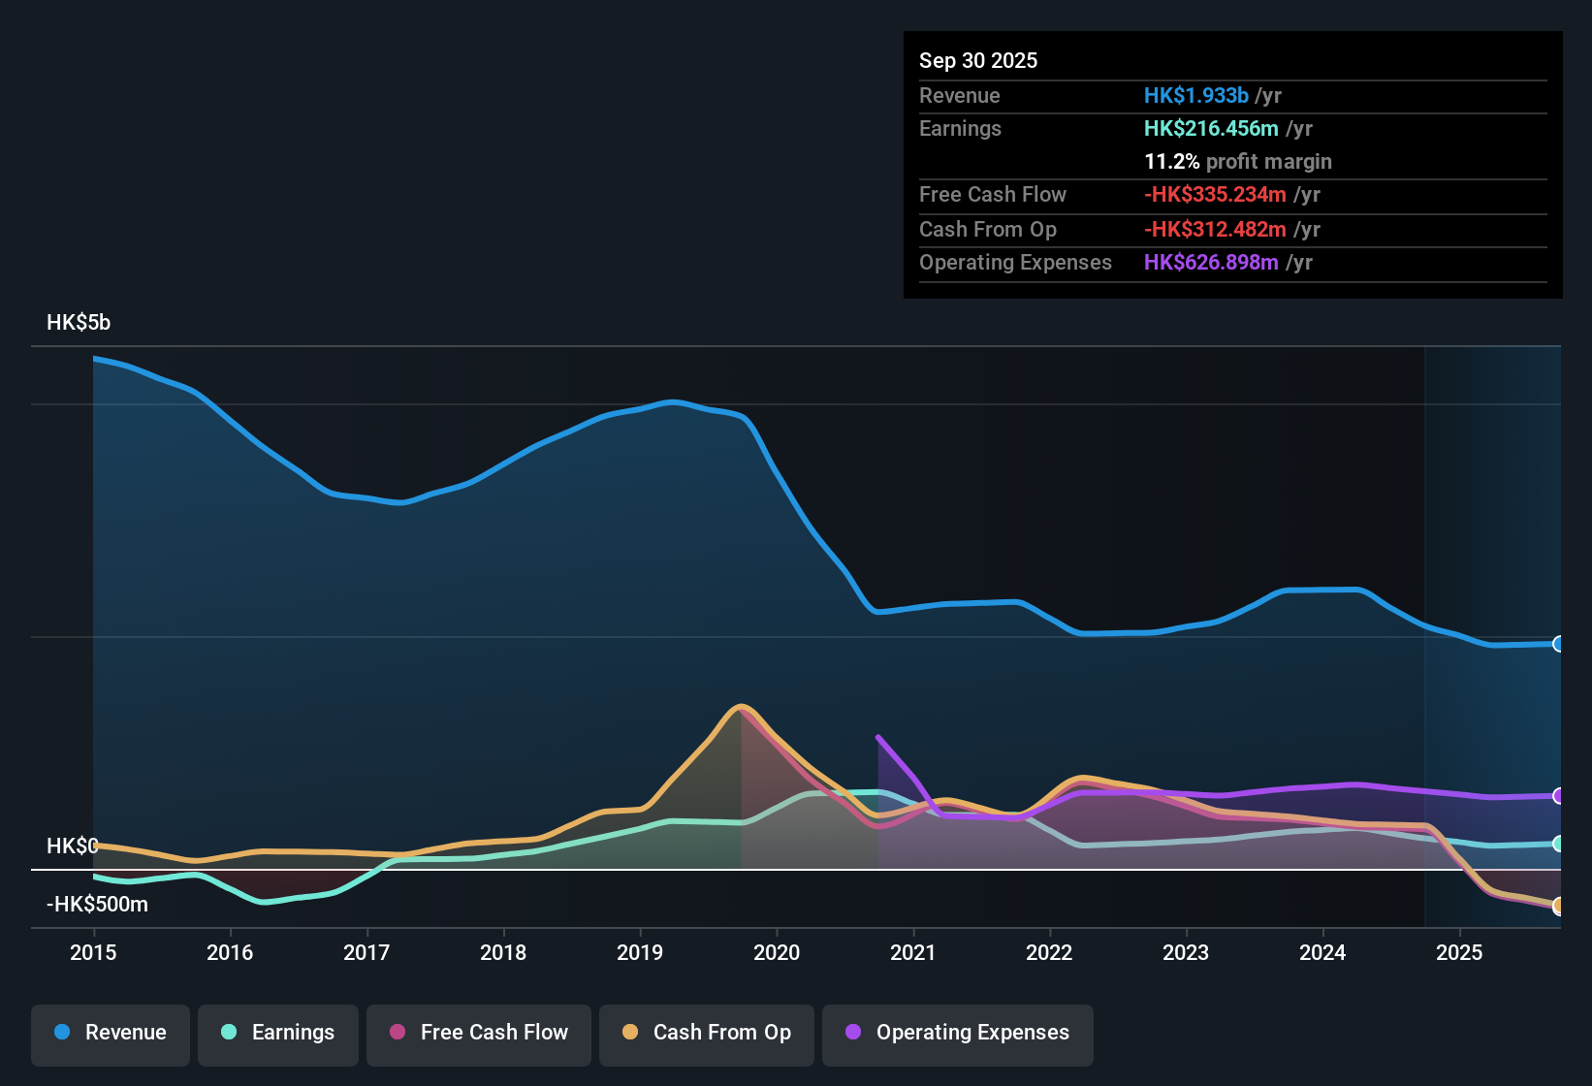
Task: Toggle the Earnings series visibility
Action: pos(277,1033)
